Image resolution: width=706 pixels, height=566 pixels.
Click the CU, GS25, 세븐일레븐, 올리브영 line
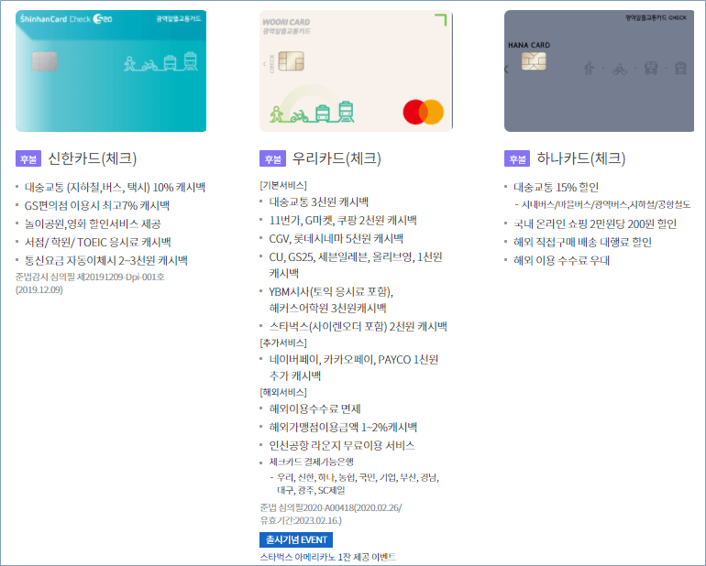coord(356,265)
